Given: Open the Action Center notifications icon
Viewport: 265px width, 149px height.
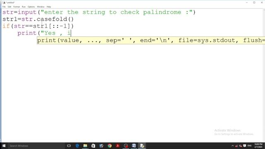Looking at the screenshot, I should tap(245, 146).
